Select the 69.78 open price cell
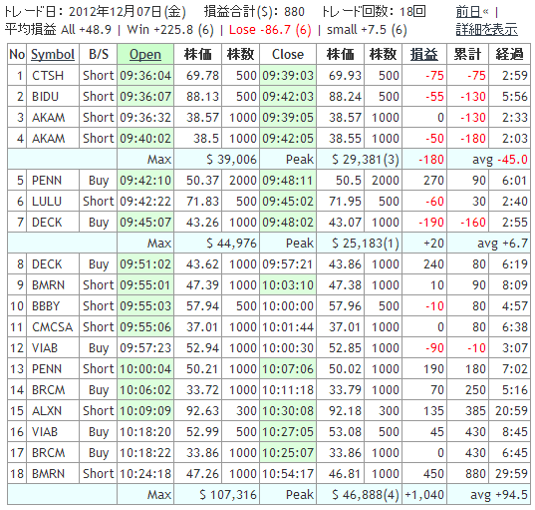 tap(202, 76)
